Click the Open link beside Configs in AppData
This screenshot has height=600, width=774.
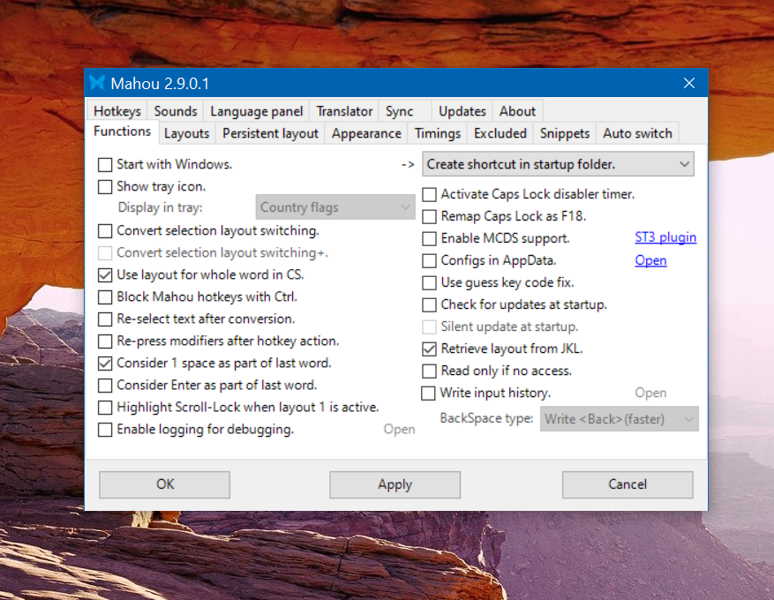pos(650,260)
